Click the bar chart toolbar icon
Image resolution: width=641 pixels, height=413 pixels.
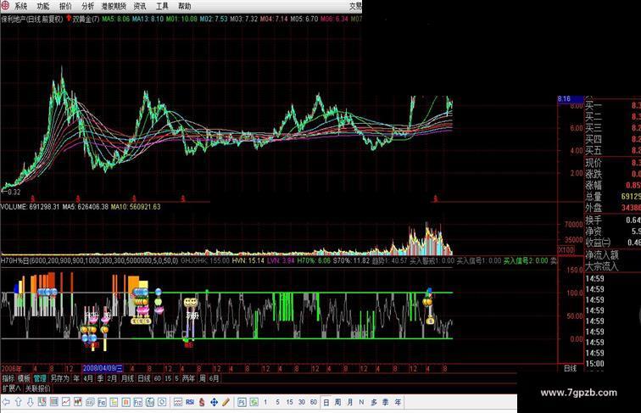point(54,402)
